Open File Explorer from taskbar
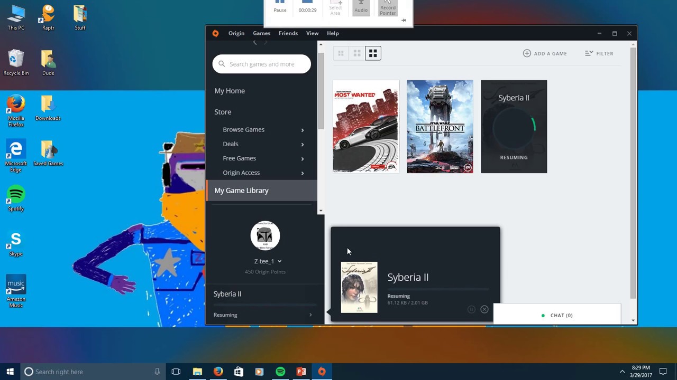The image size is (677, 380). 197,372
